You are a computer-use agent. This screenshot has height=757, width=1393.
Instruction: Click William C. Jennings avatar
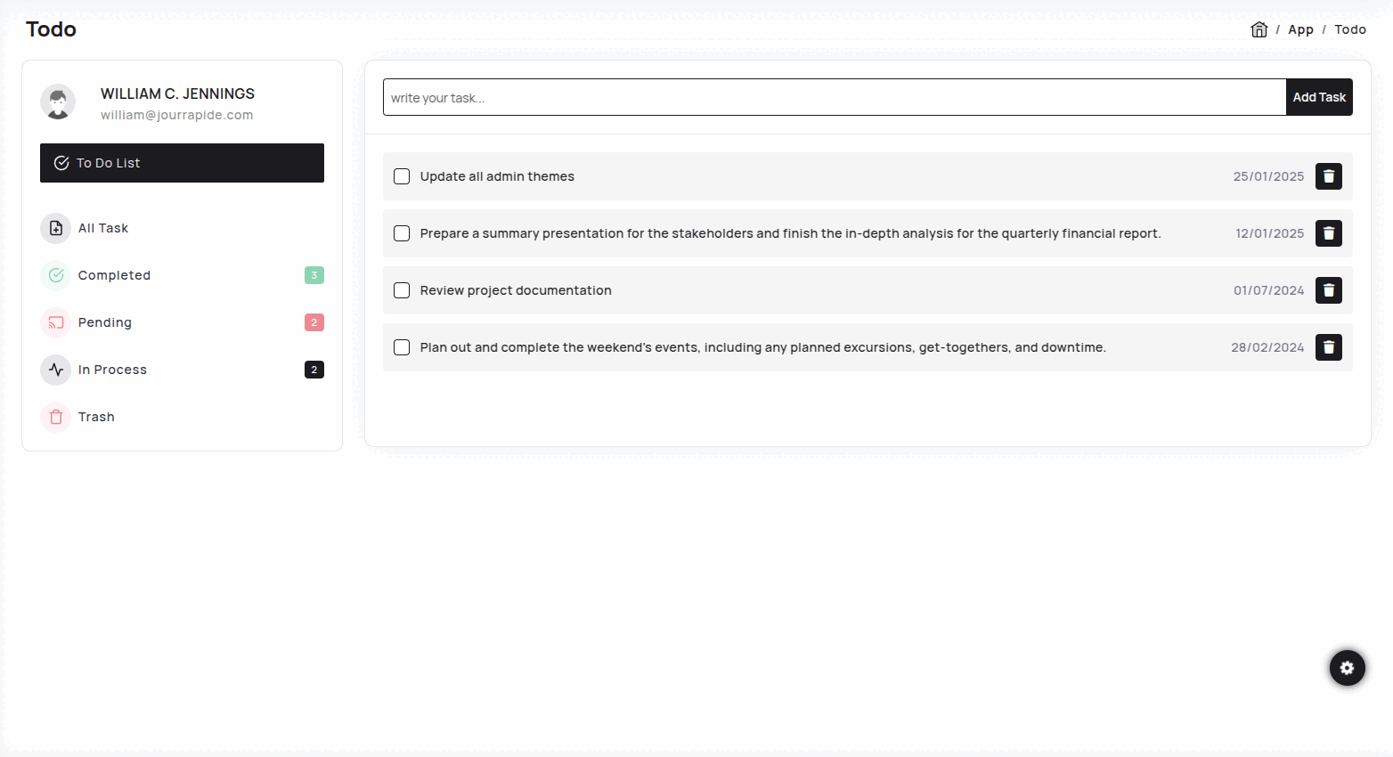tap(58, 102)
